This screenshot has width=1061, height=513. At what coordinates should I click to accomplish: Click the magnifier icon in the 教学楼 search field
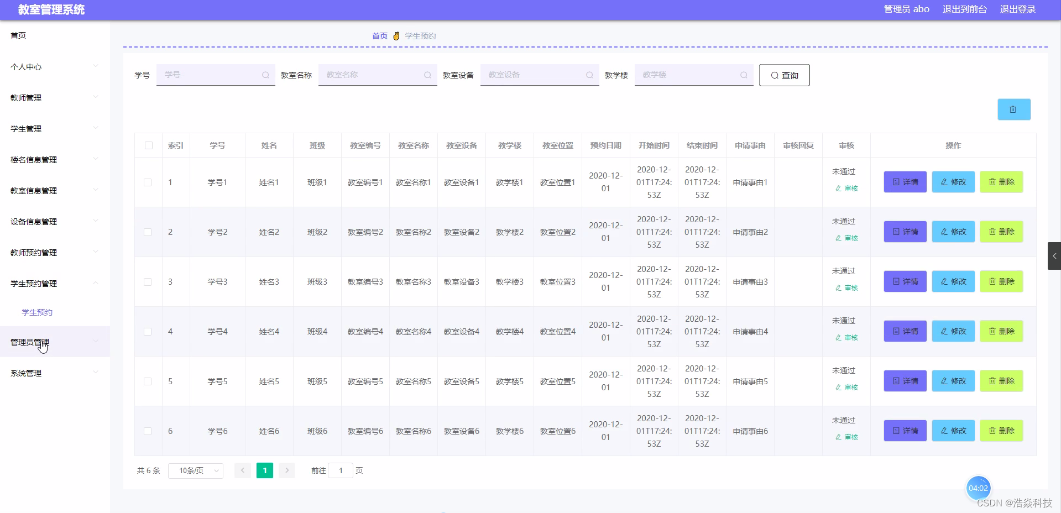743,75
